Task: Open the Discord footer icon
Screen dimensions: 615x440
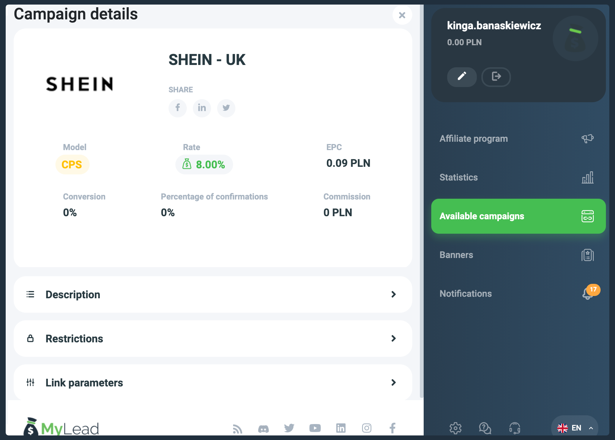Action: [x=263, y=429]
